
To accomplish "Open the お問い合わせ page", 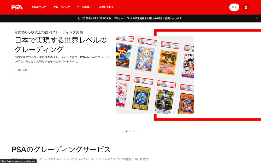I will click(106, 7).
